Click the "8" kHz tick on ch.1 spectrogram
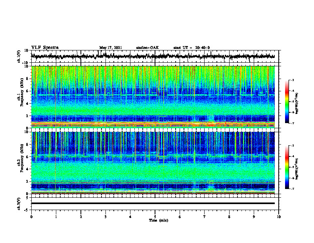Image resolution: width=314 pixels, height=243 pixels. tap(27, 79)
